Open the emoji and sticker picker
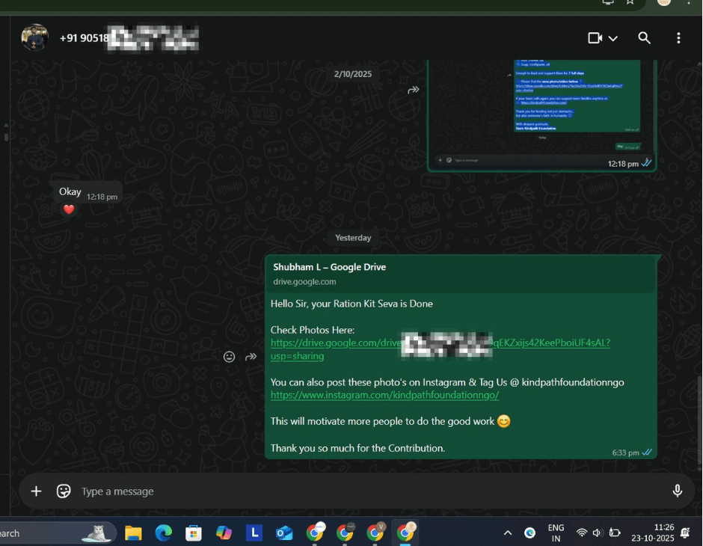Image resolution: width=703 pixels, height=546 pixels. tap(64, 491)
